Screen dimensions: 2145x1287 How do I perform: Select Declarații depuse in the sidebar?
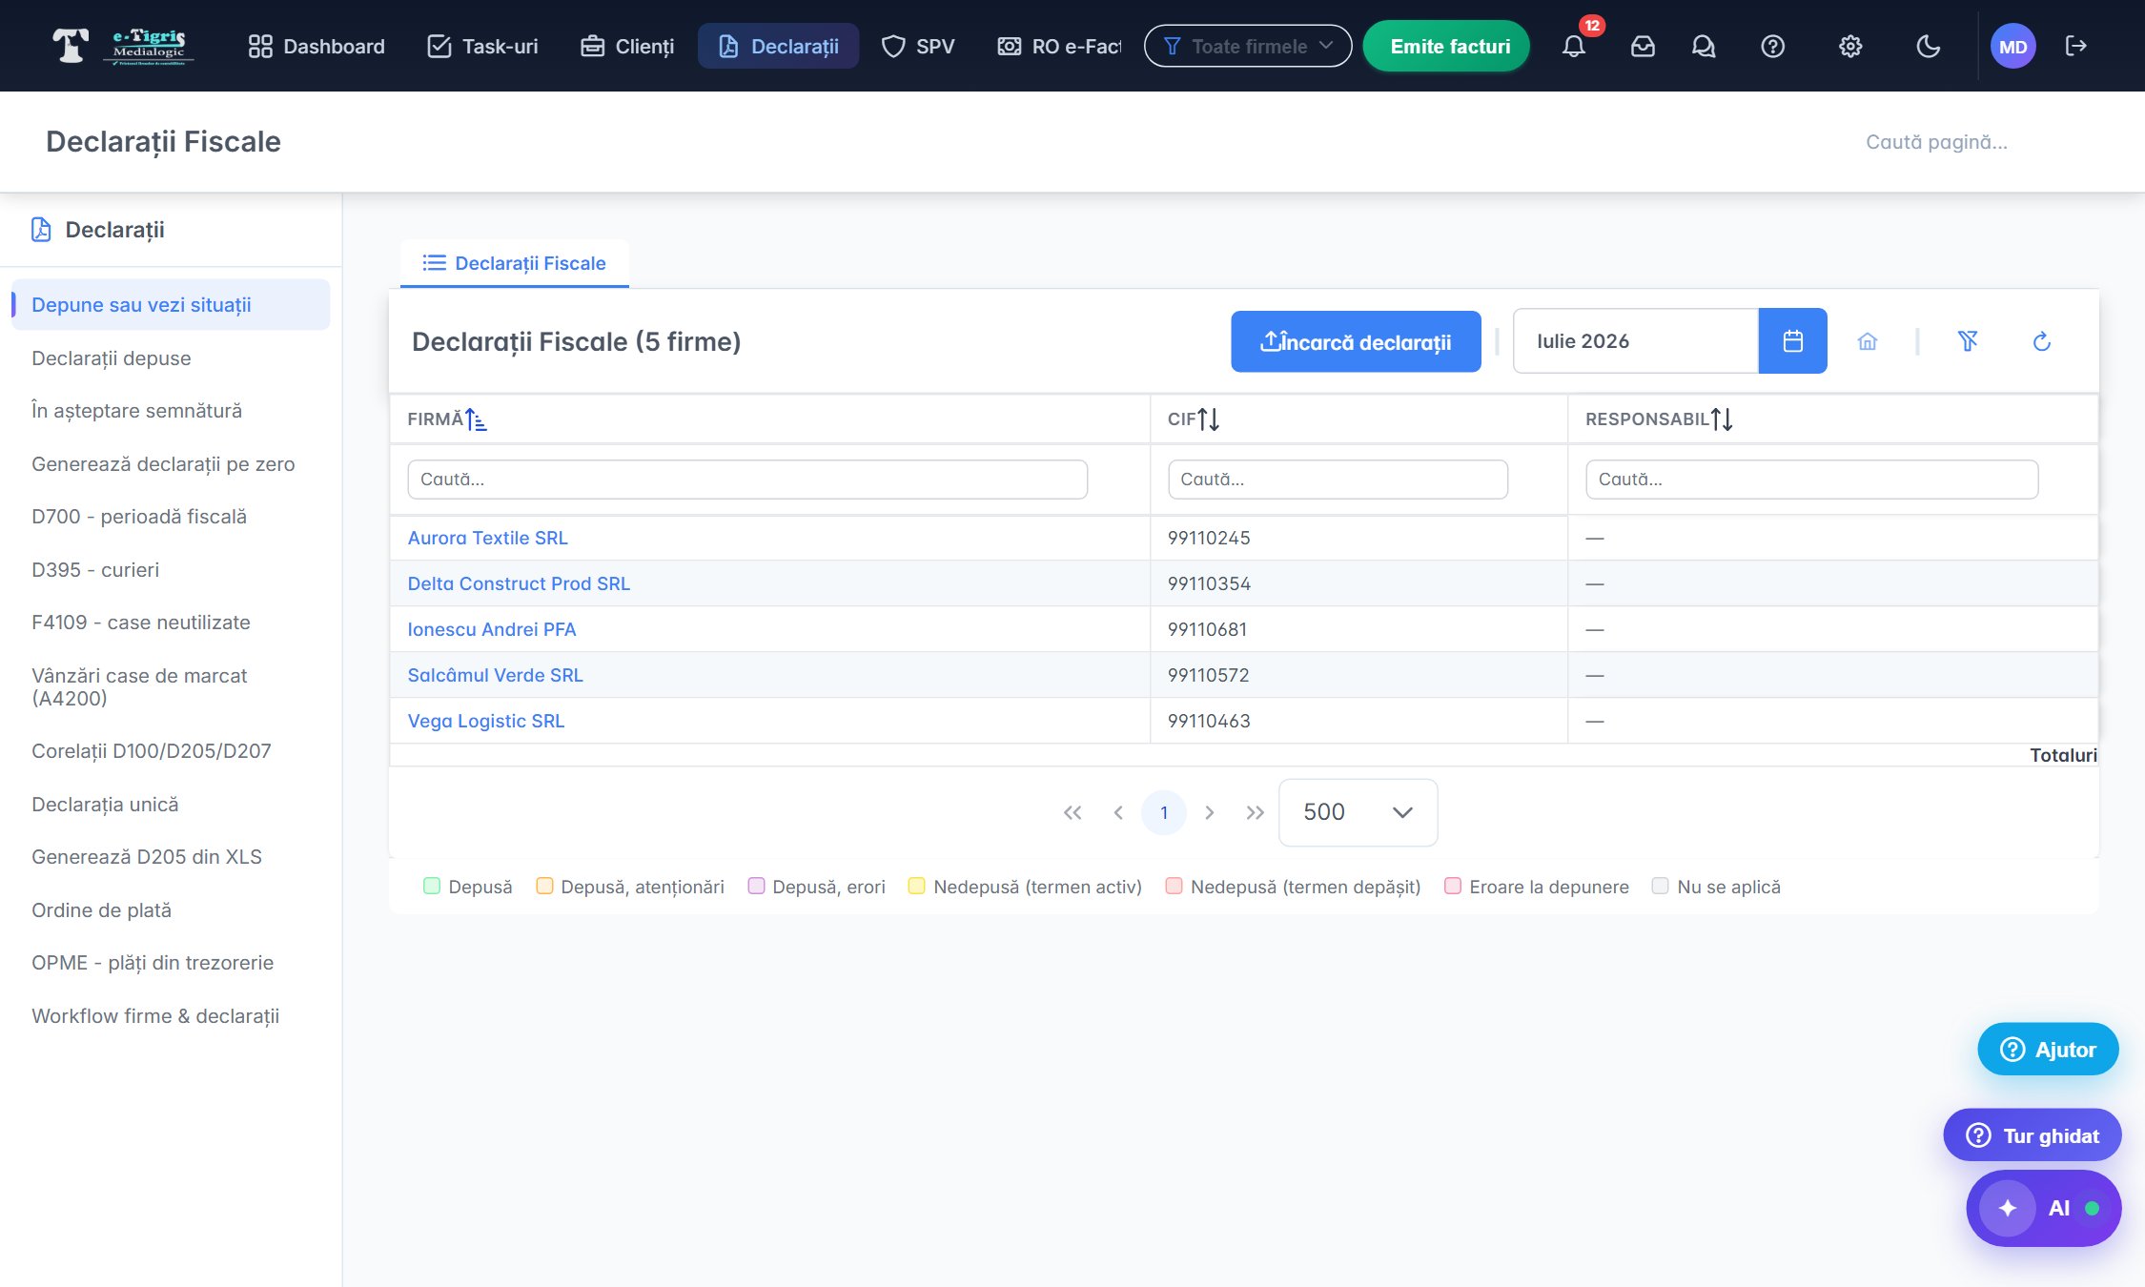tap(112, 358)
